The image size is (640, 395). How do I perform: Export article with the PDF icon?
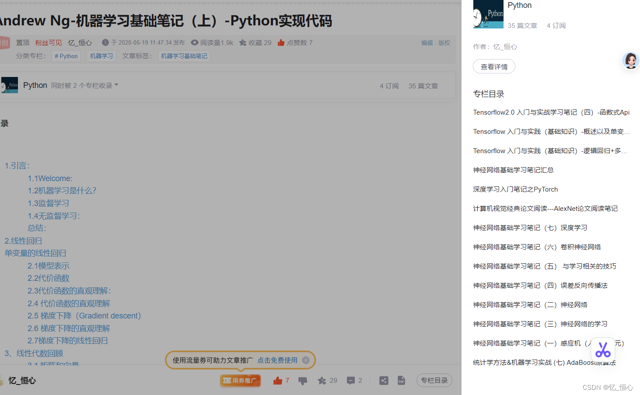coord(401,381)
